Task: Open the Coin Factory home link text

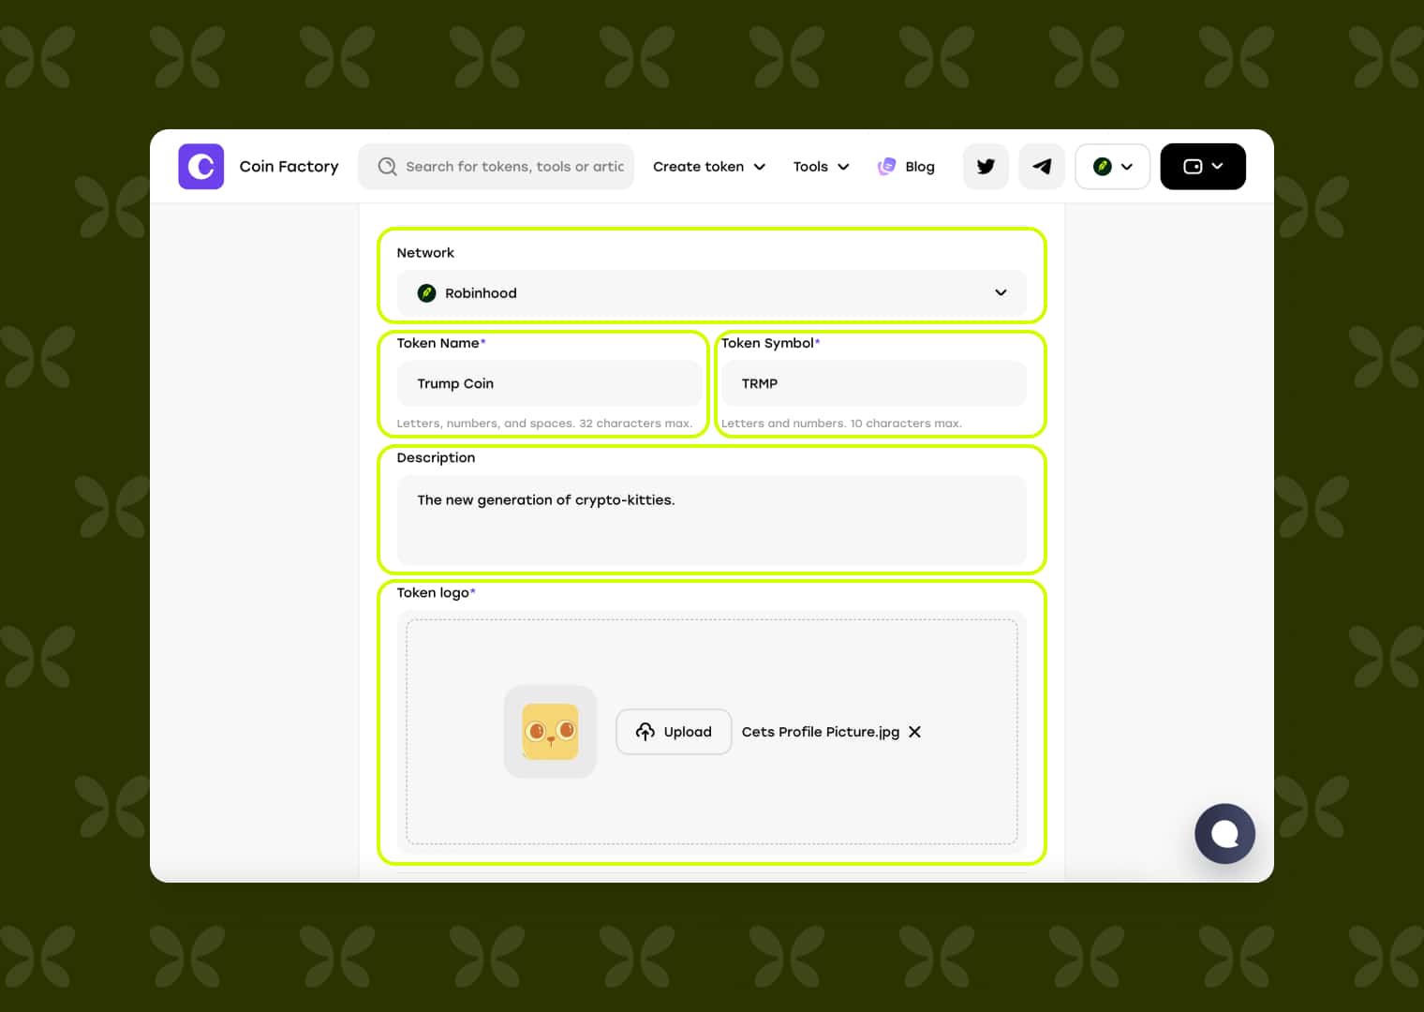Action: click(289, 167)
